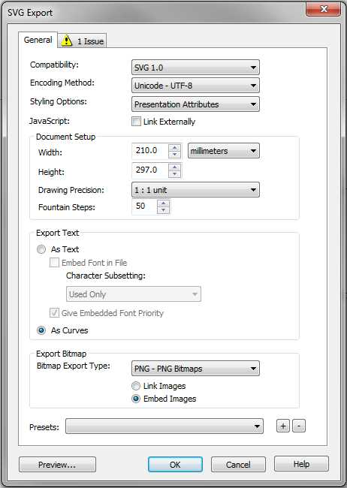Image resolution: width=347 pixels, height=488 pixels.
Task: Switch to the 1 Issue tab
Action: click(x=83, y=41)
